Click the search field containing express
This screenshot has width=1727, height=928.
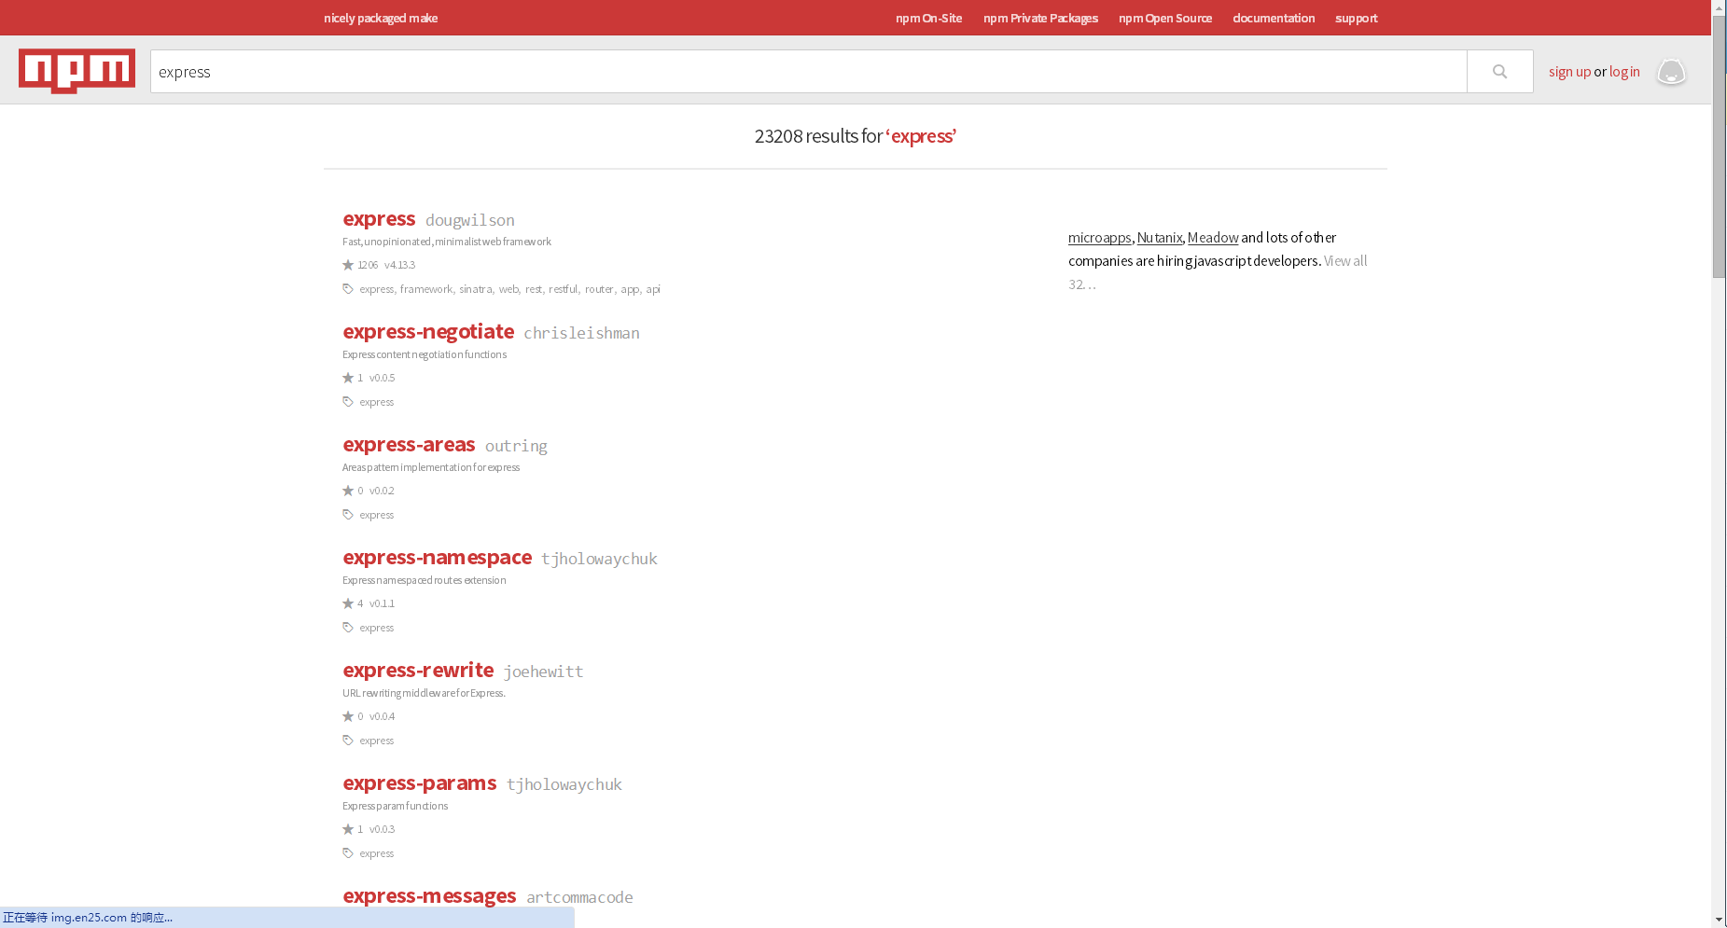(x=808, y=71)
